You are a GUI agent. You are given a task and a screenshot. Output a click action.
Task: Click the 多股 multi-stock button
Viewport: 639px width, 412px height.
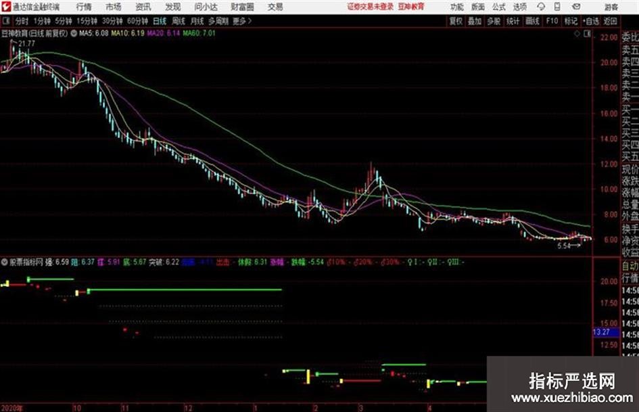[x=494, y=21]
